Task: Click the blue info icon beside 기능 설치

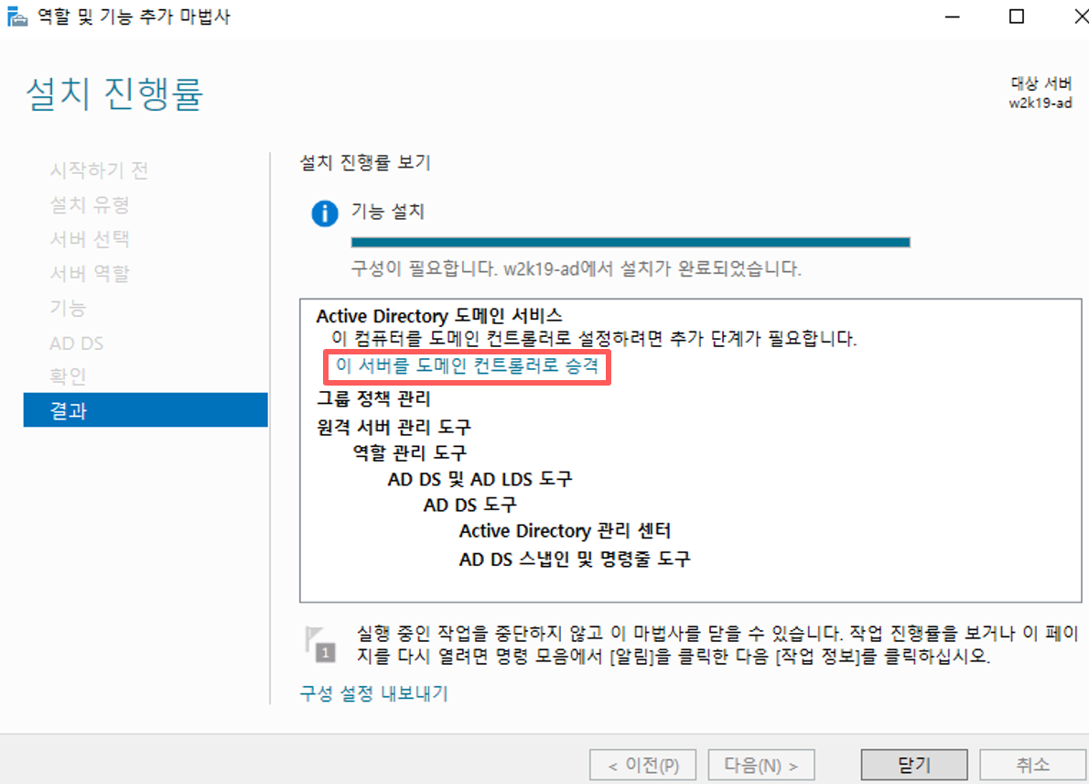Action: (x=324, y=213)
